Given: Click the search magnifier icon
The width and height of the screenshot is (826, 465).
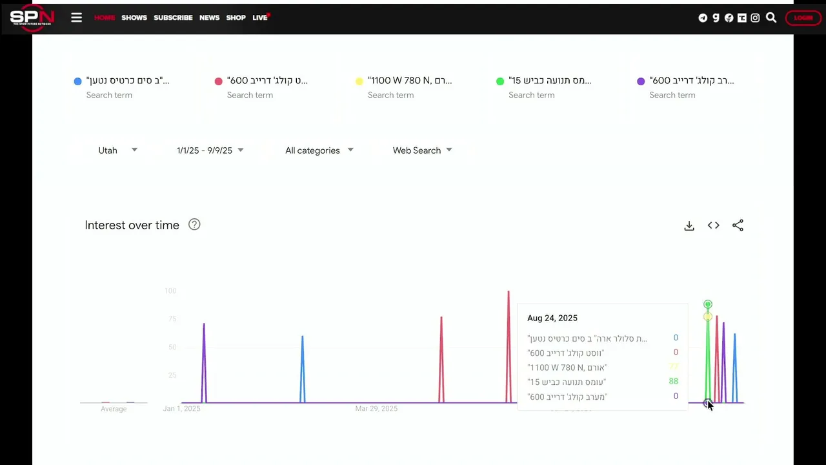Looking at the screenshot, I should click(771, 17).
